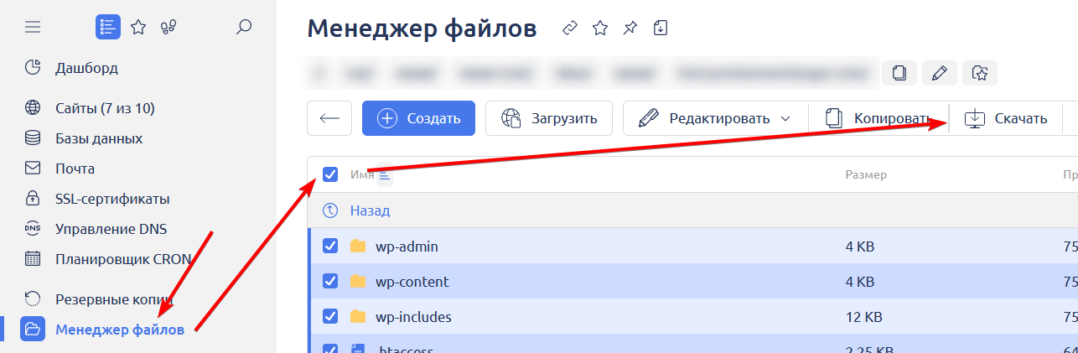The height and width of the screenshot is (353, 1078).
Task: Uncheck the select-all checkbox in header
Action: point(330,174)
